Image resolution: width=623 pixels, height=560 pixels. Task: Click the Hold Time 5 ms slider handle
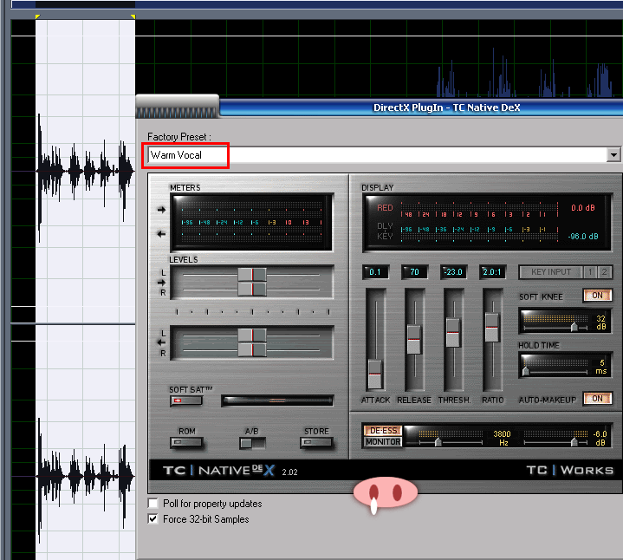tap(526, 371)
